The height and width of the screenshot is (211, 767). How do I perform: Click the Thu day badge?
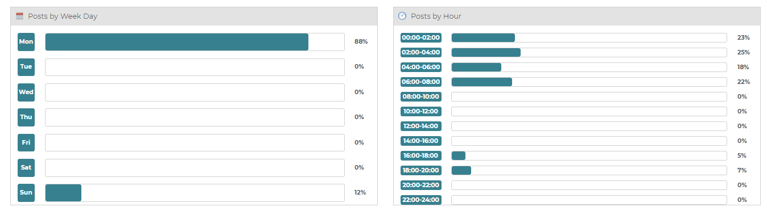pyautogui.click(x=26, y=117)
